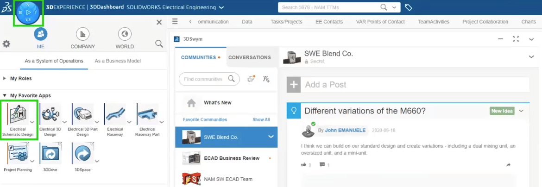Open Electrical 3D Part Design app
The image size is (542, 187).
pos(82,116)
